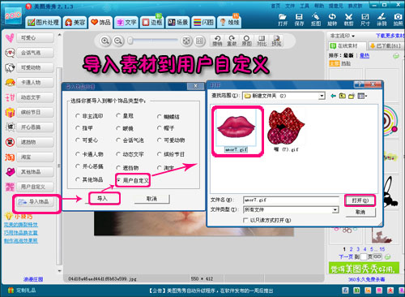
Task: Click the back arrow in Open dialog
Action: 333,96
